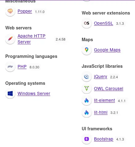Viewport: 135px width, 147px height.
Task: Open the jQuery link
Action: tap(100, 77)
